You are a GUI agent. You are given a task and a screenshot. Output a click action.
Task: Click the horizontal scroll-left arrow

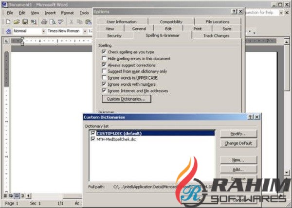(x=29, y=196)
